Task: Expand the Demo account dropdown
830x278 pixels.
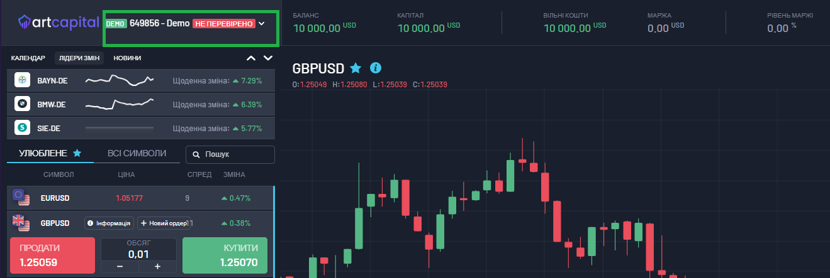Action: coord(262,23)
